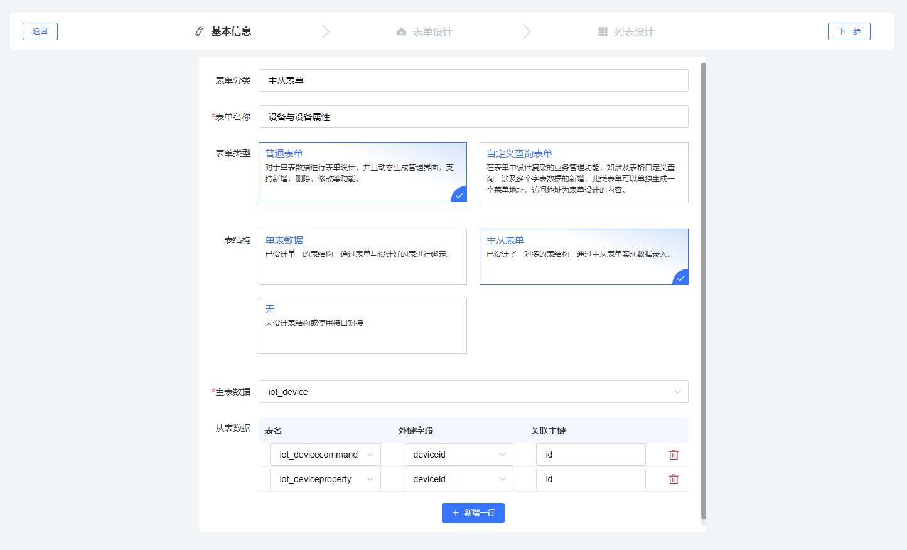Expand the iot_devicecommand table name dropdown

(325, 455)
